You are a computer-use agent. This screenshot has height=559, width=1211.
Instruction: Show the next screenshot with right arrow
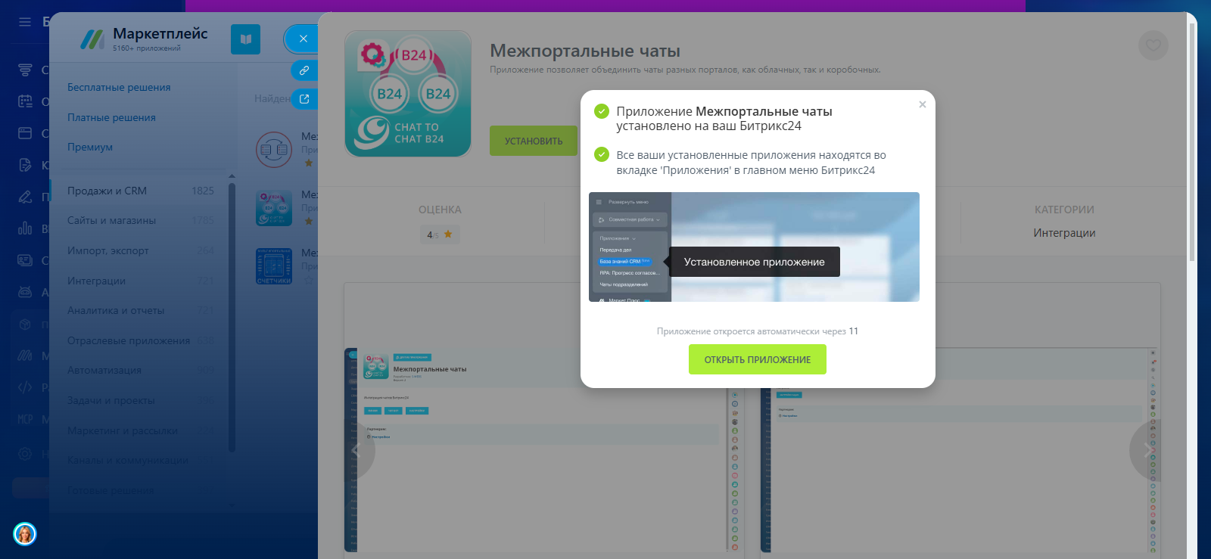[x=1147, y=450]
